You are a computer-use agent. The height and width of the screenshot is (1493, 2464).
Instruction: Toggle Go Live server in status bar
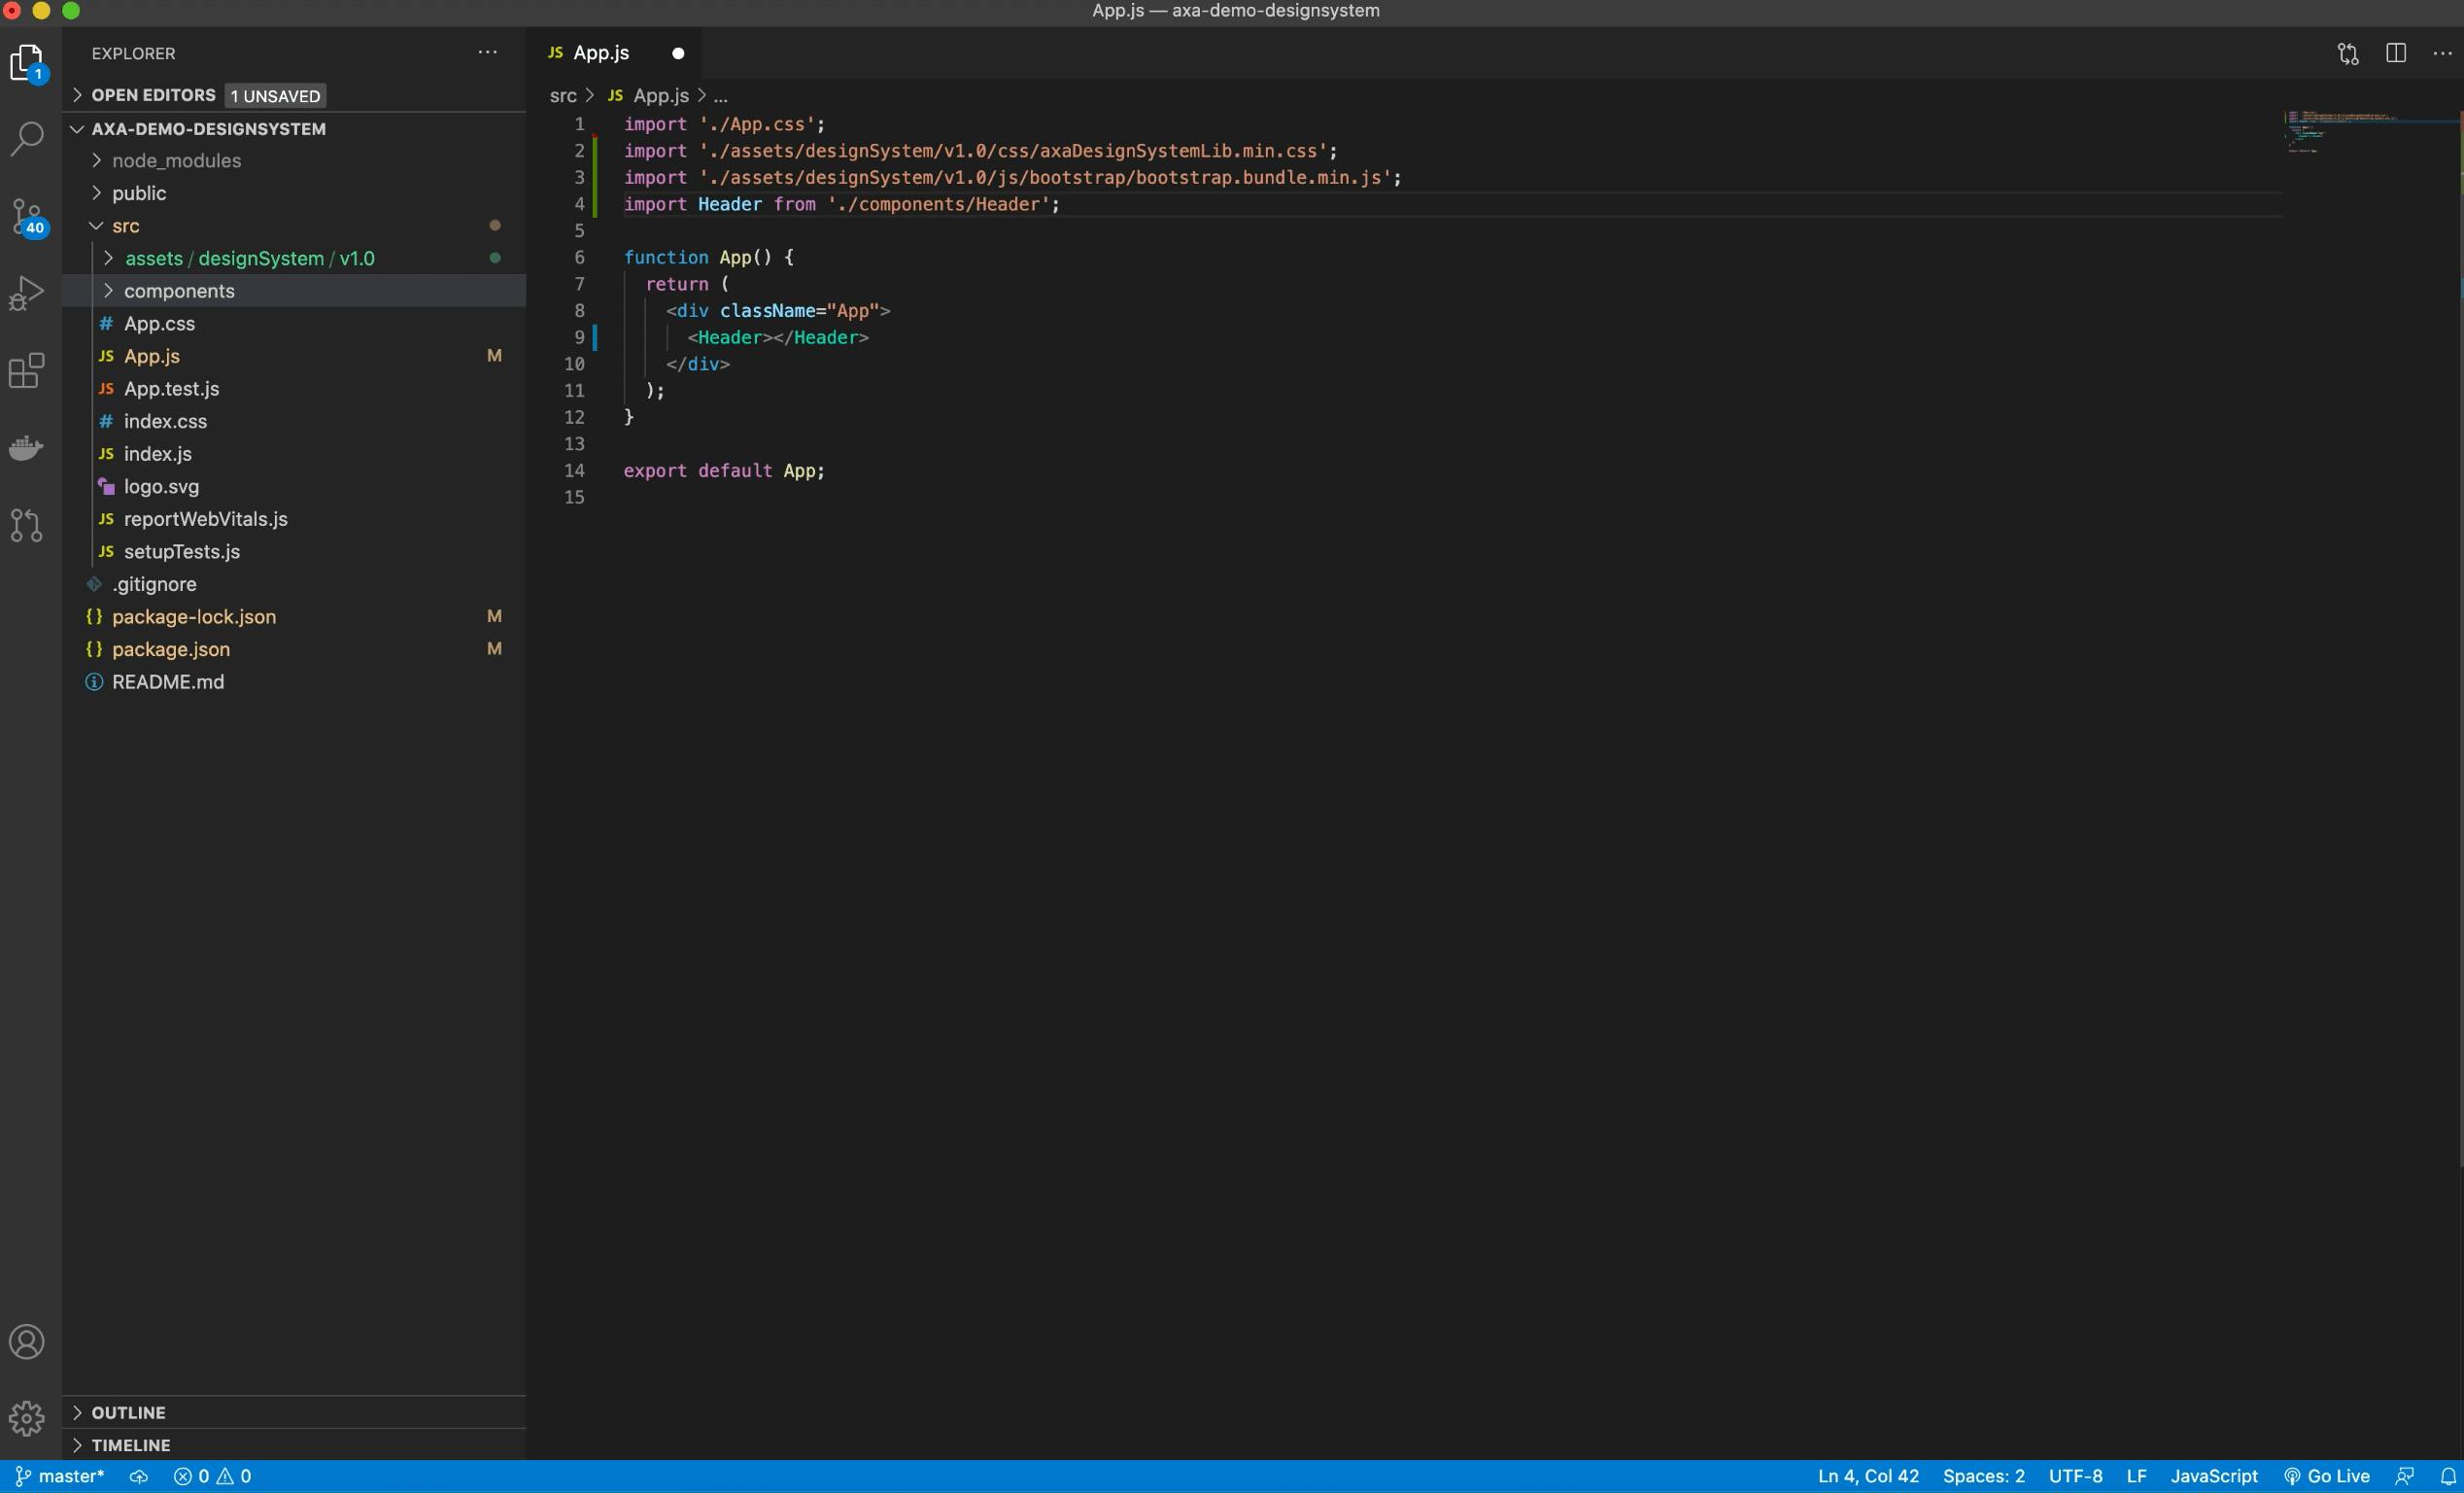tap(2326, 1476)
